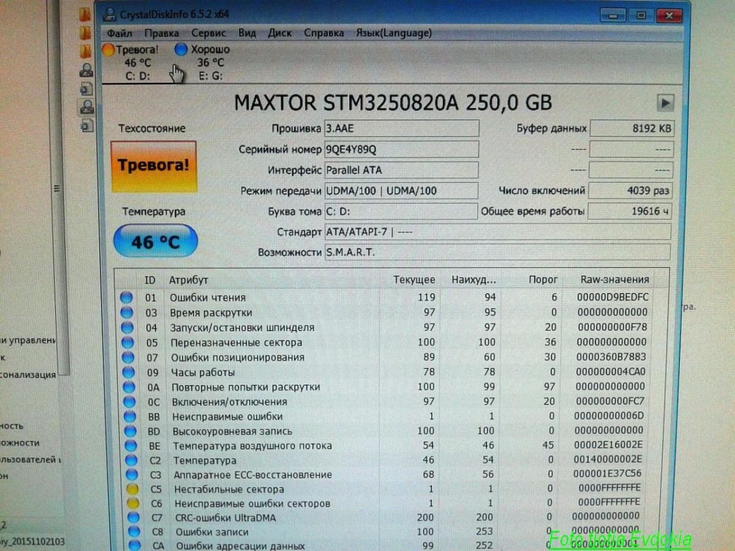The width and height of the screenshot is (735, 551).
Task: Click the orange Тревога! health status button
Action: pos(153,166)
